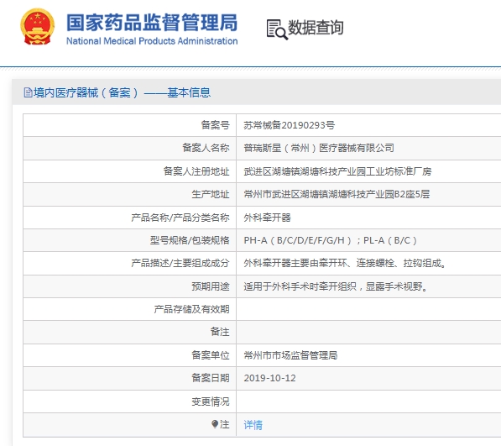The height and width of the screenshot is (446, 501).
Task: Click the 型号规格/包装规格 label
Action: click(190, 240)
